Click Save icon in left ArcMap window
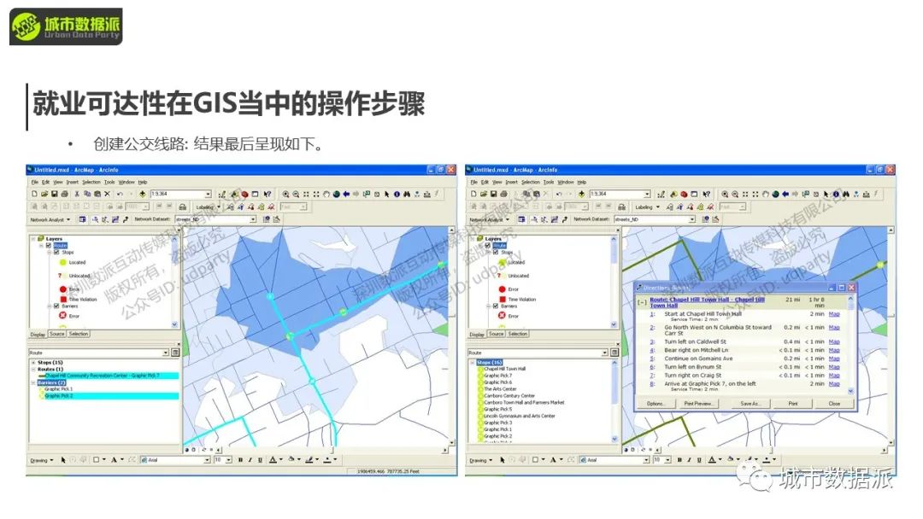Viewport: 923px width, 519px height. [x=54, y=194]
